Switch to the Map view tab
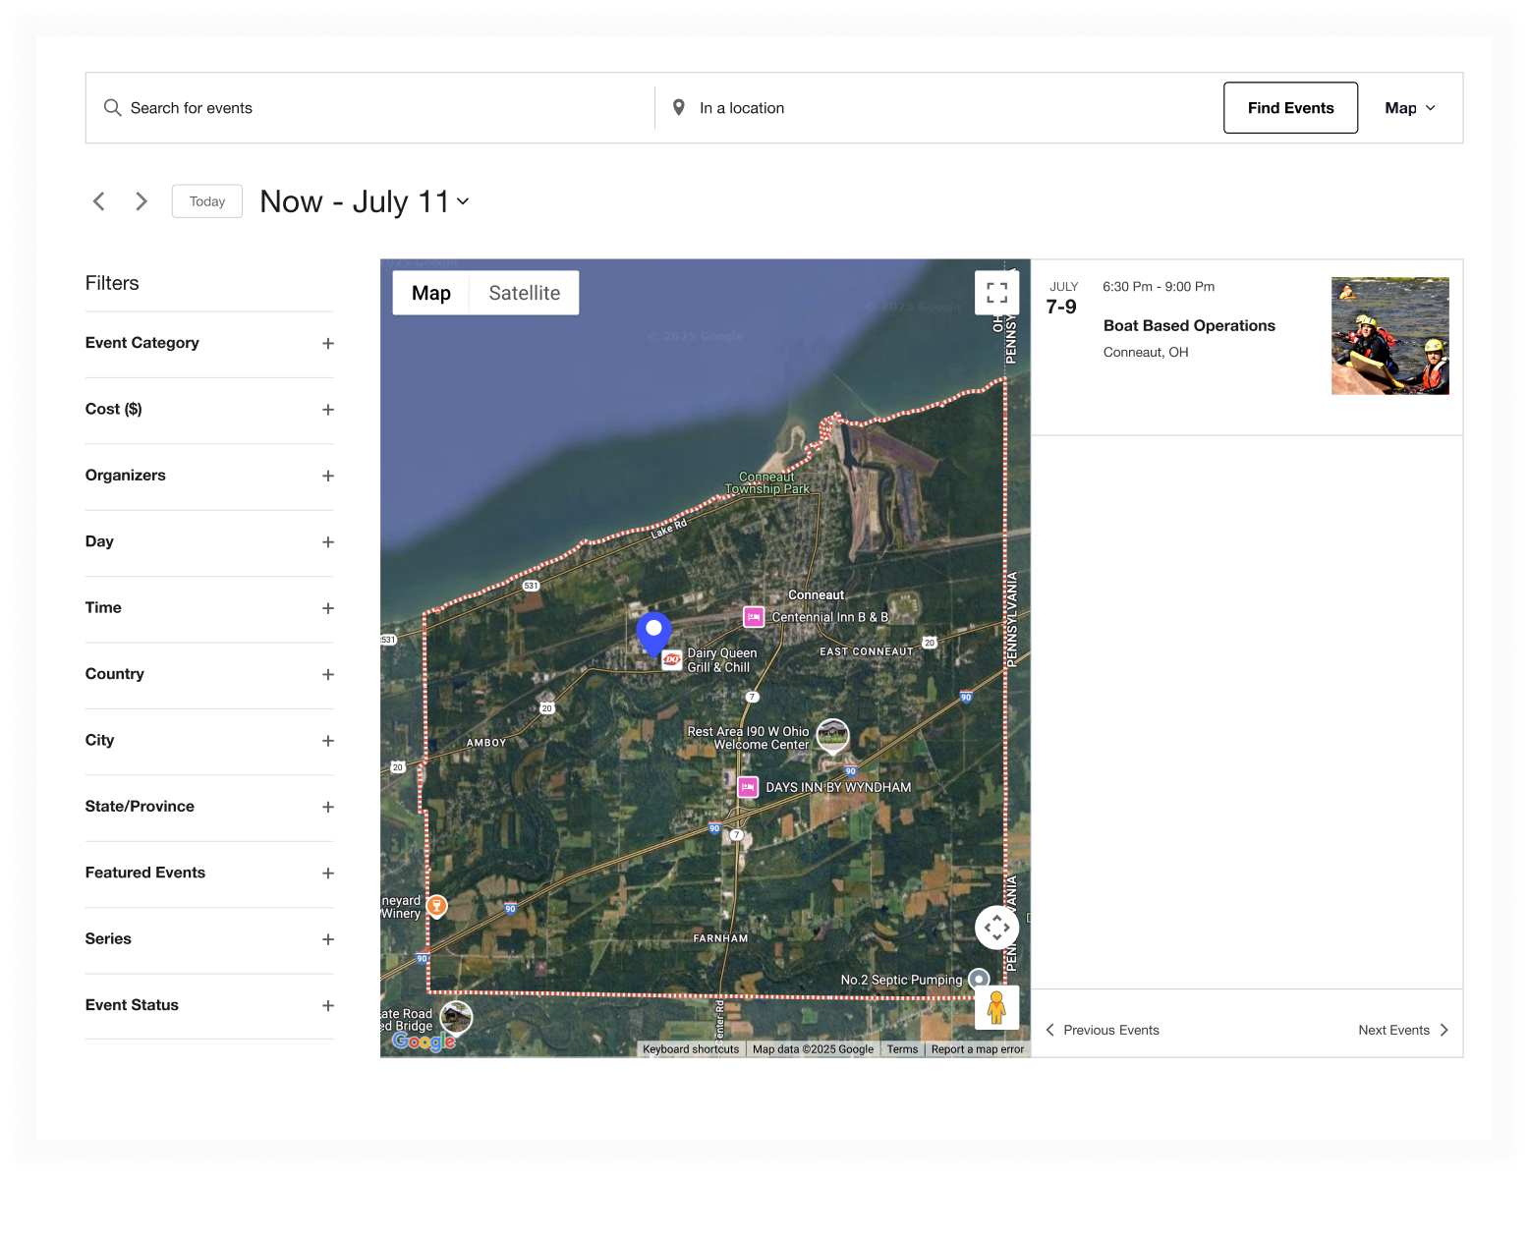1529x1240 pixels. (x=430, y=293)
